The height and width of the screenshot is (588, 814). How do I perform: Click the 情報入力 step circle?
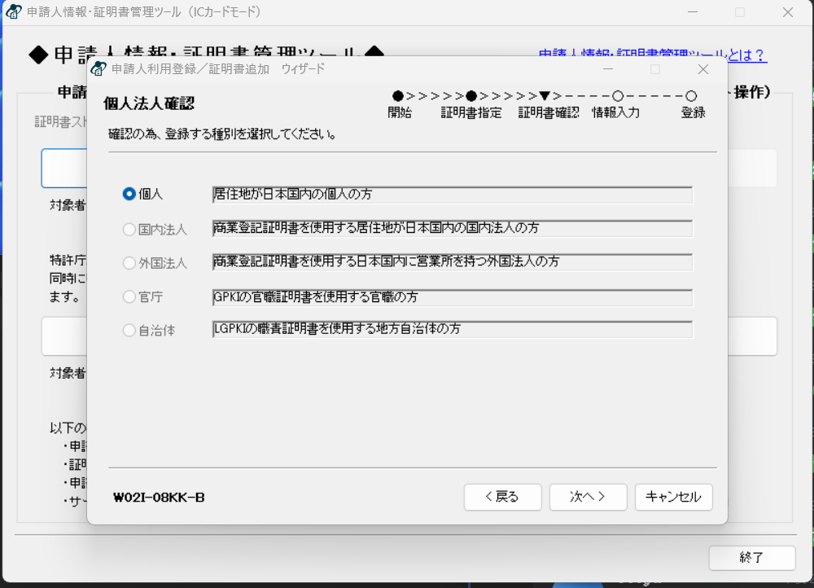click(618, 96)
